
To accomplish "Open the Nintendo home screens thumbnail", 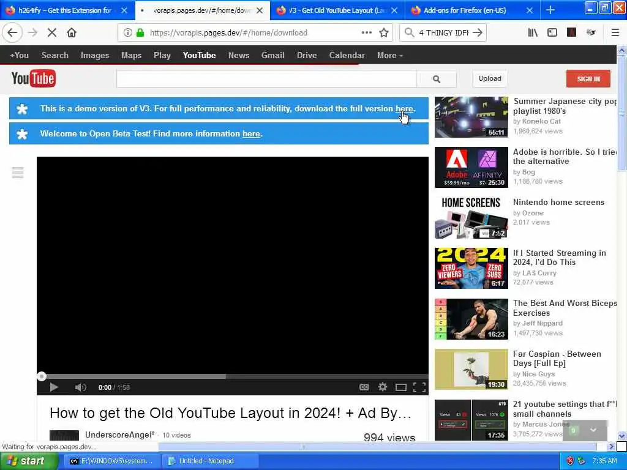I will coord(471,218).
